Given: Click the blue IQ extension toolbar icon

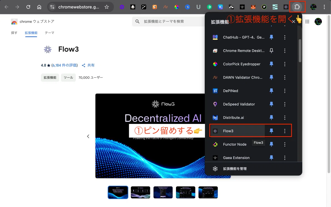Looking at the screenshot, I should click(188, 7).
